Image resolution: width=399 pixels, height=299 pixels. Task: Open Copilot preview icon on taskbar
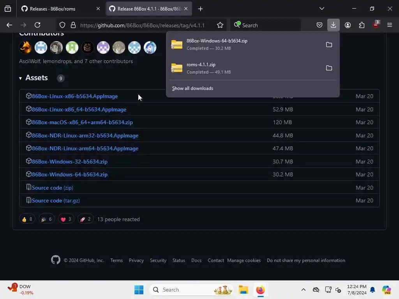(387, 290)
